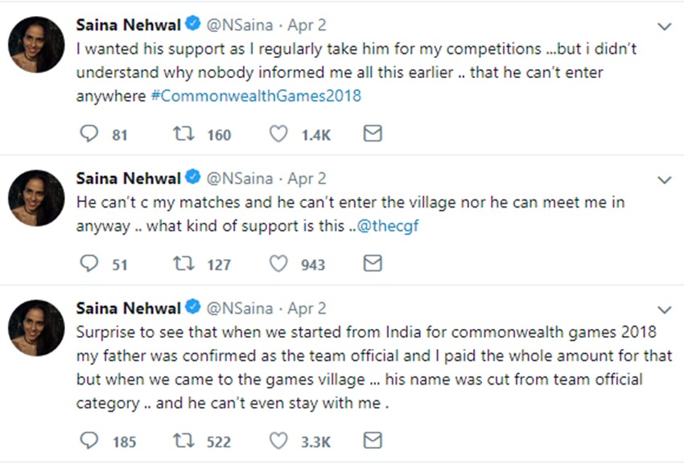
Task: Click the Apr 2 timestamp of the bottom tweet
Action: click(x=307, y=308)
